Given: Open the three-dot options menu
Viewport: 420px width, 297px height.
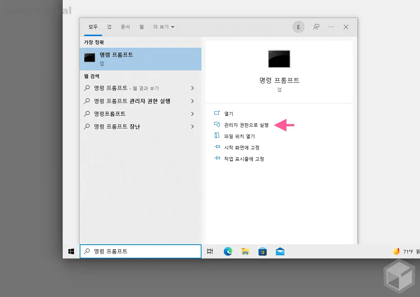Looking at the screenshot, I should 331,27.
